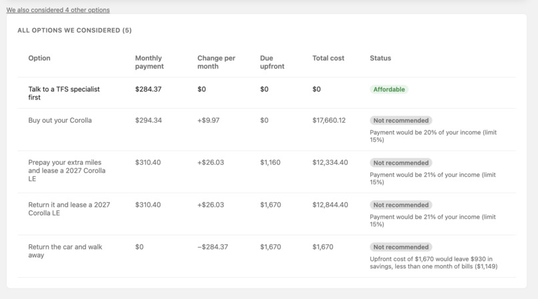Click the 'Monthly payment' column header
Image resolution: width=538 pixels, height=299 pixels.
150,62
